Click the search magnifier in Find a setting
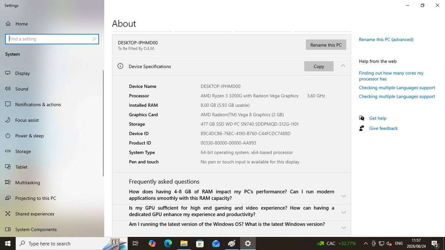 [94, 39]
